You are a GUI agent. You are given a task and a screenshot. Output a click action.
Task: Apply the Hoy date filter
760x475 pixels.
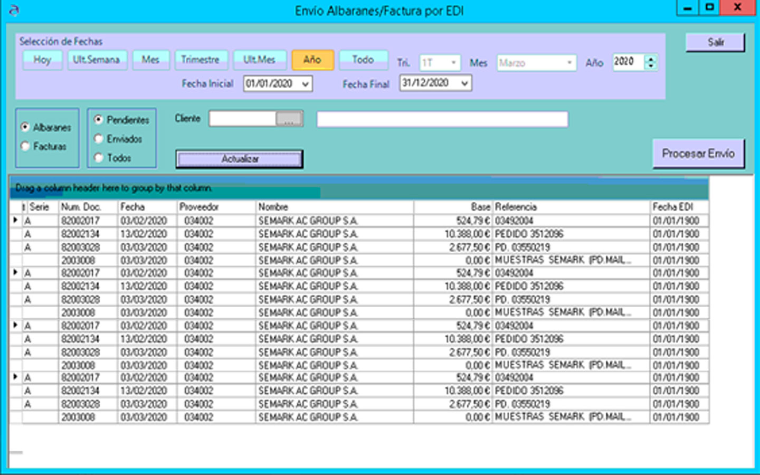(42, 60)
